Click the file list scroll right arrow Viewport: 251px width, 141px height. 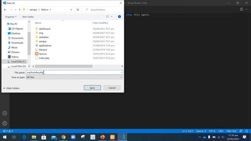pyautogui.click(x=122, y=66)
